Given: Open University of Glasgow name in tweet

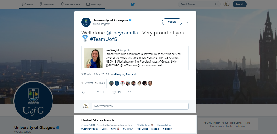Looking at the screenshot, I should [110, 20].
